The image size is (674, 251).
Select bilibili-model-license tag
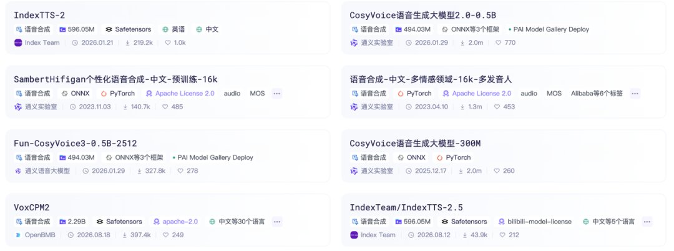(535, 222)
